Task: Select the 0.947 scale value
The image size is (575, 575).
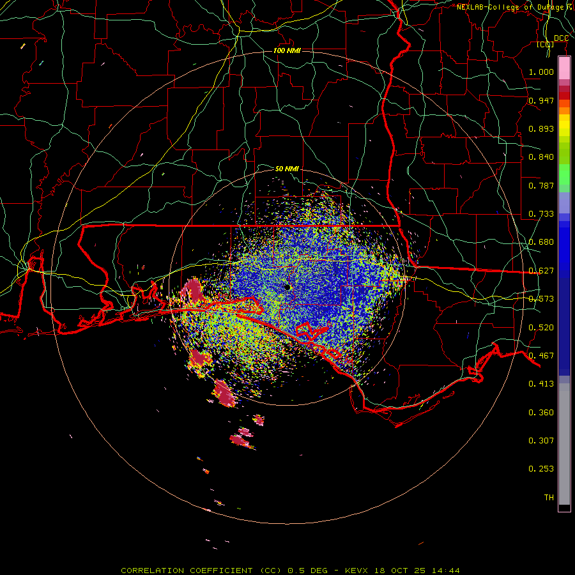Action: coord(541,100)
